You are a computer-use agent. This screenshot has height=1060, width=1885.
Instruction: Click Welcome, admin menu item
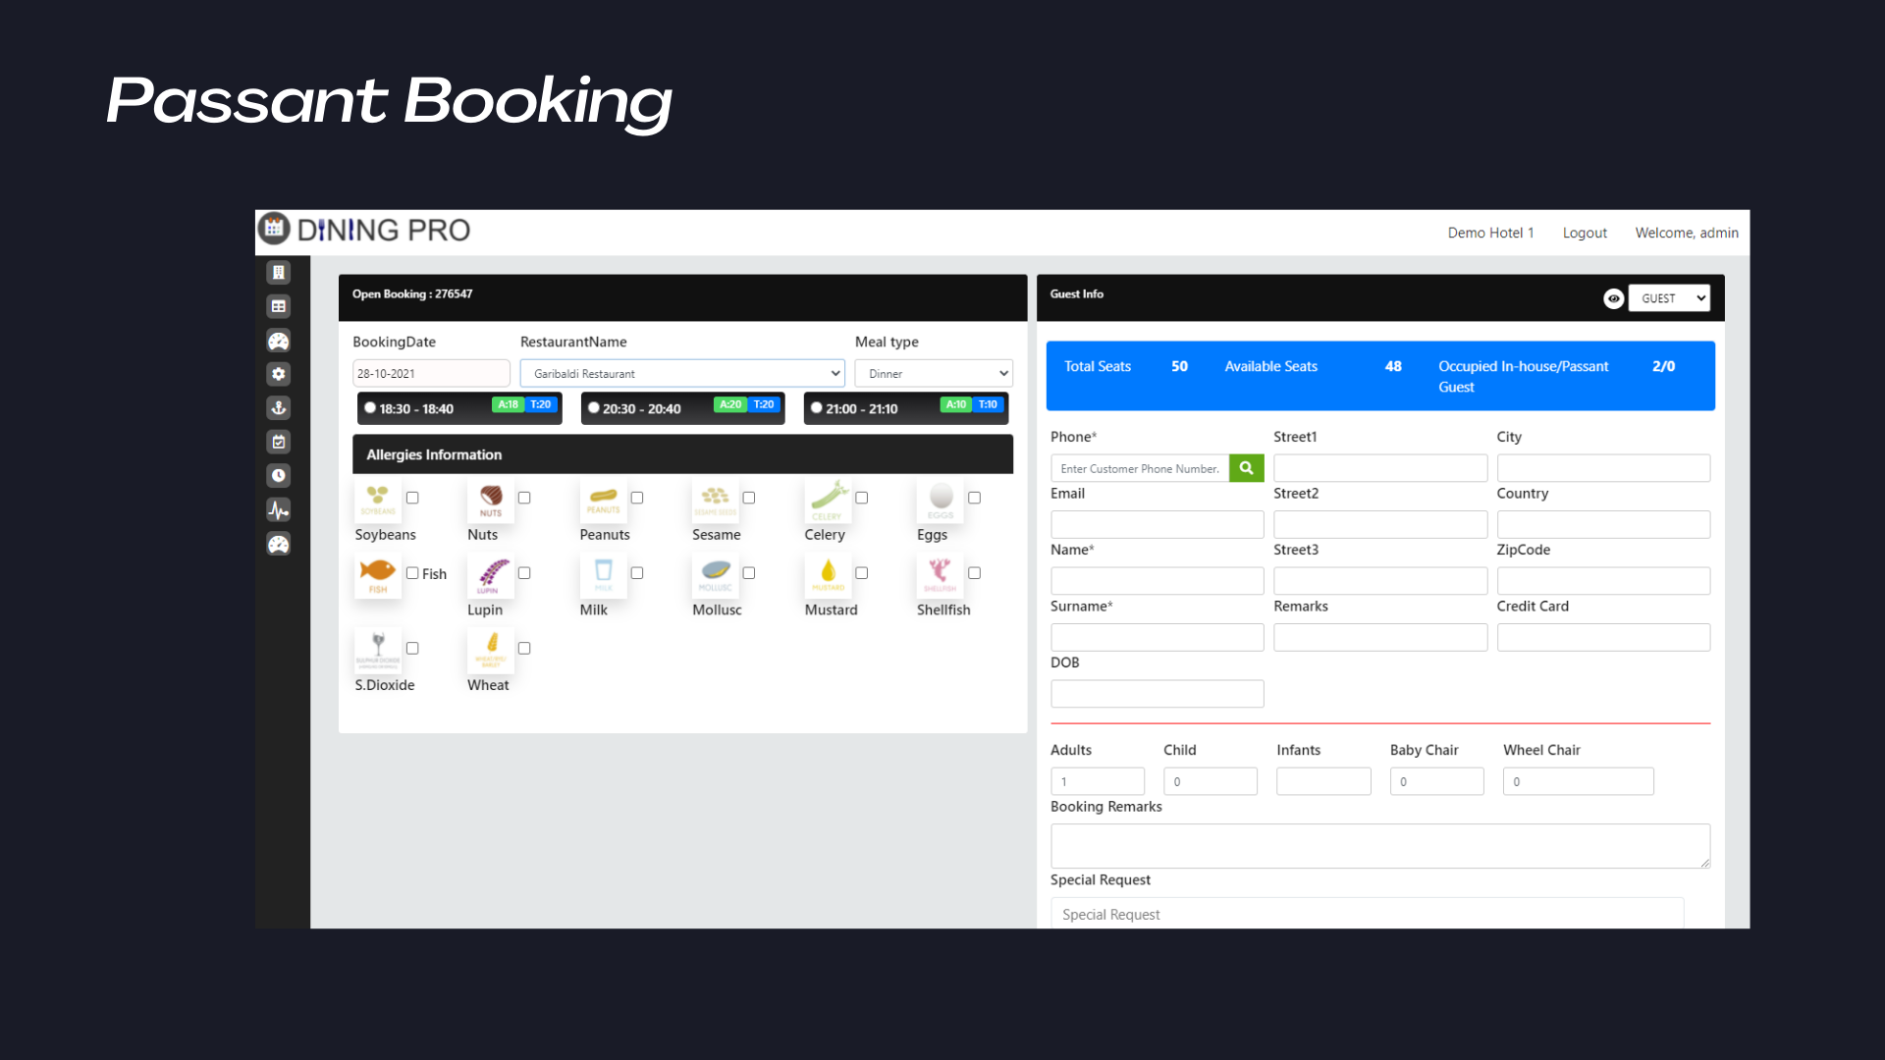[1686, 233]
